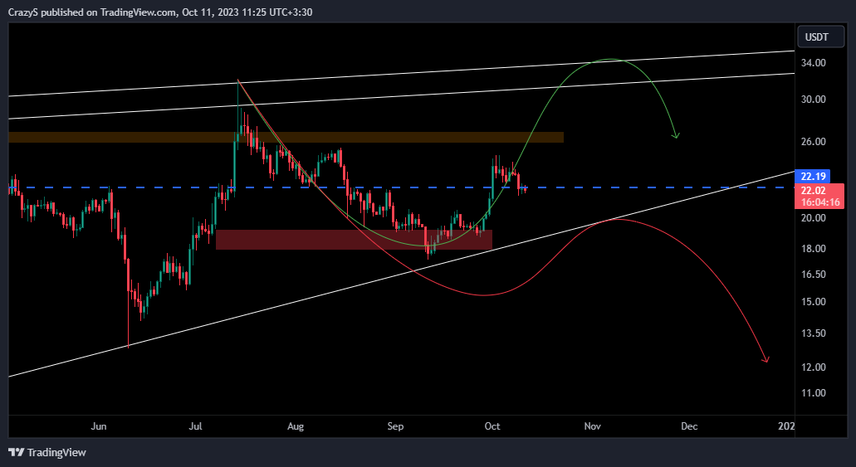Screen dimensions: 856x467
Task: Click the USDT currency button
Action: pos(820,37)
